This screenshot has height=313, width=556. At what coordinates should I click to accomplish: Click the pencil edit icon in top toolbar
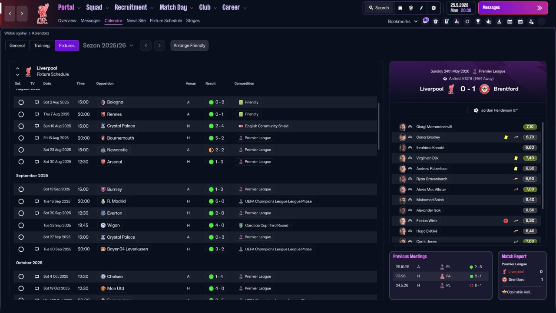tap(421, 8)
